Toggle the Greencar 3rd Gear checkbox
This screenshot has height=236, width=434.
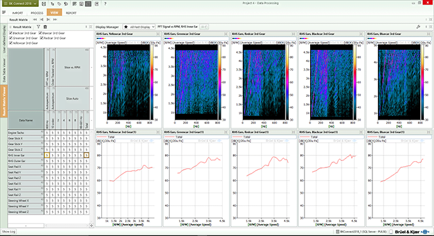(x=11, y=38)
